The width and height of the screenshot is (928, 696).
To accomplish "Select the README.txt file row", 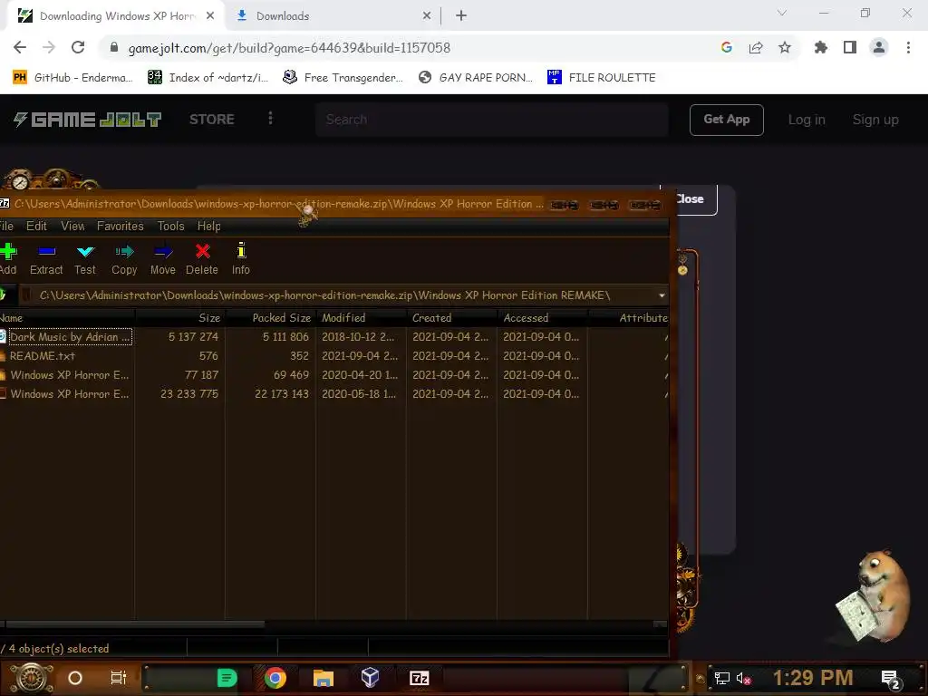I will pyautogui.click(x=334, y=355).
